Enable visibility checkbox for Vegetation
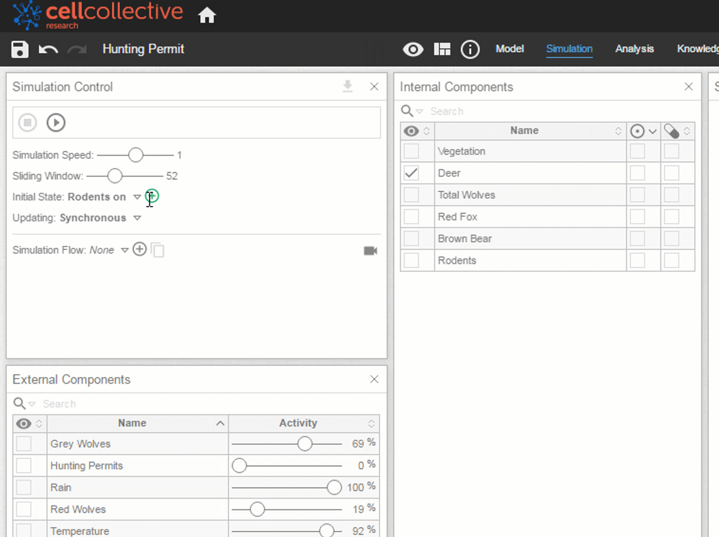Viewport: 719px width, 537px height. pos(411,151)
